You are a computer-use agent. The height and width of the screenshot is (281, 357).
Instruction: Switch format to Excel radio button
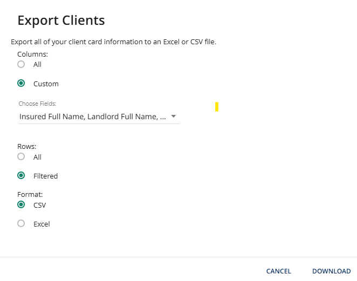21,223
